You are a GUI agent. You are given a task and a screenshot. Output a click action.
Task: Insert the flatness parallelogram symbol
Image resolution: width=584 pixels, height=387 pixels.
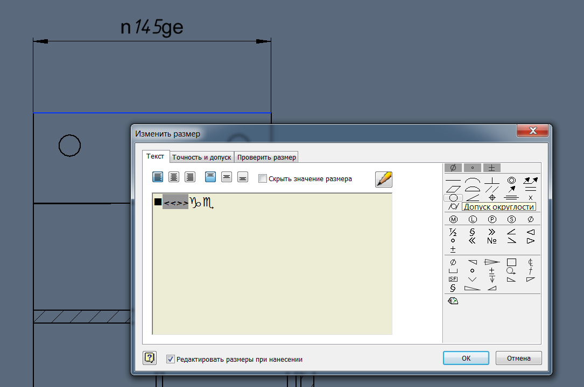point(453,189)
